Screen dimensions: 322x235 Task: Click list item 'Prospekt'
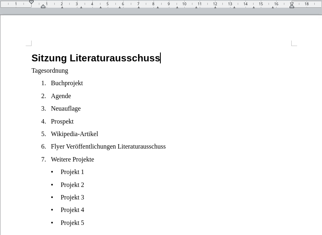coord(62,122)
